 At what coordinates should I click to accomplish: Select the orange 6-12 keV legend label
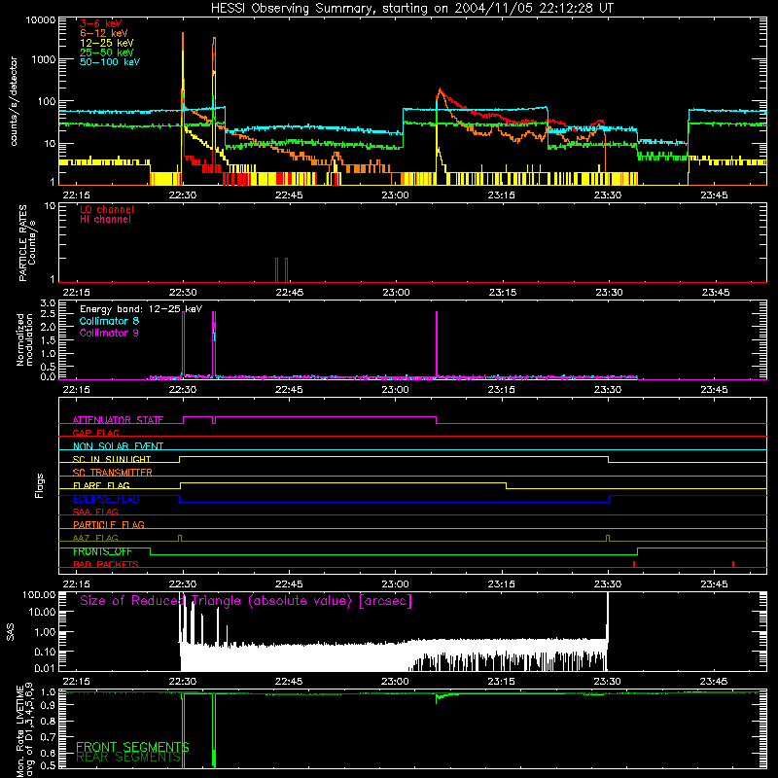[104, 33]
